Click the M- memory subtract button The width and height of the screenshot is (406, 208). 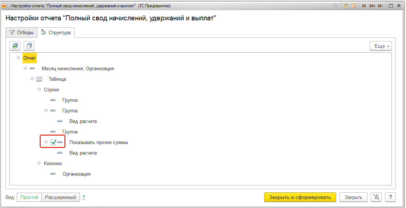coord(381,6)
